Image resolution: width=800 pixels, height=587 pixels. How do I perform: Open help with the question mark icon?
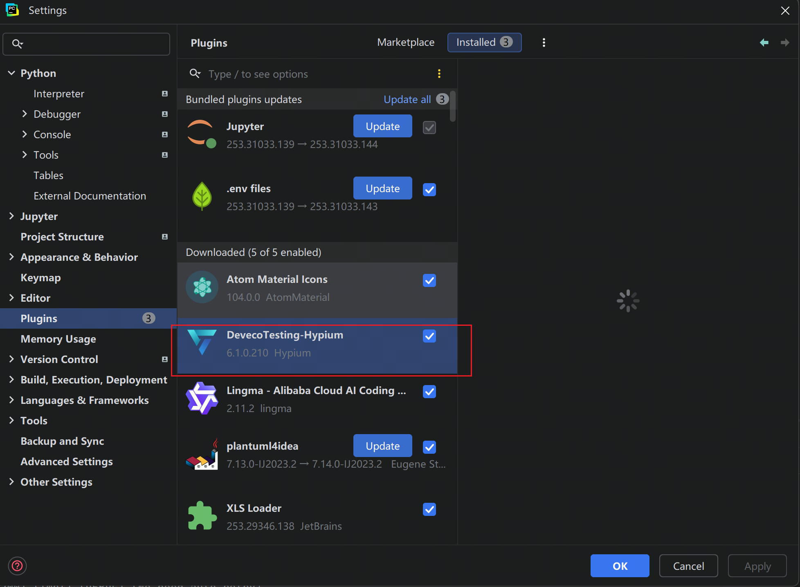17,566
